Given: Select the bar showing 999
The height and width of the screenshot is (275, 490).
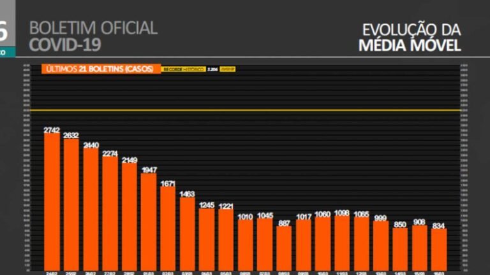Looking at the screenshot, I should [381, 243].
